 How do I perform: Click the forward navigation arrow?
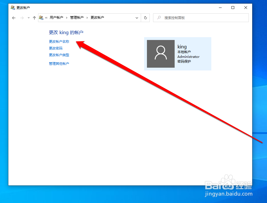point(22,18)
